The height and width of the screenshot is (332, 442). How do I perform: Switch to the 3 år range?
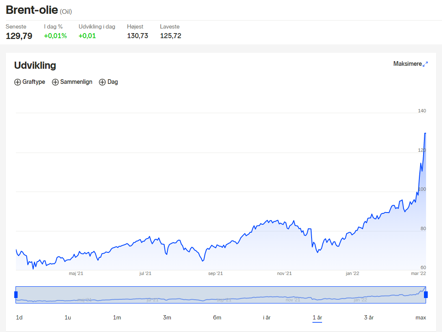(369, 318)
